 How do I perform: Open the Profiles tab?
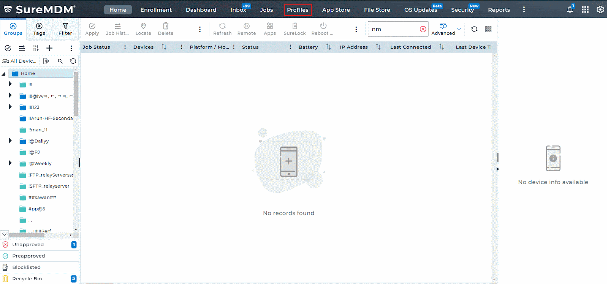pyautogui.click(x=298, y=10)
